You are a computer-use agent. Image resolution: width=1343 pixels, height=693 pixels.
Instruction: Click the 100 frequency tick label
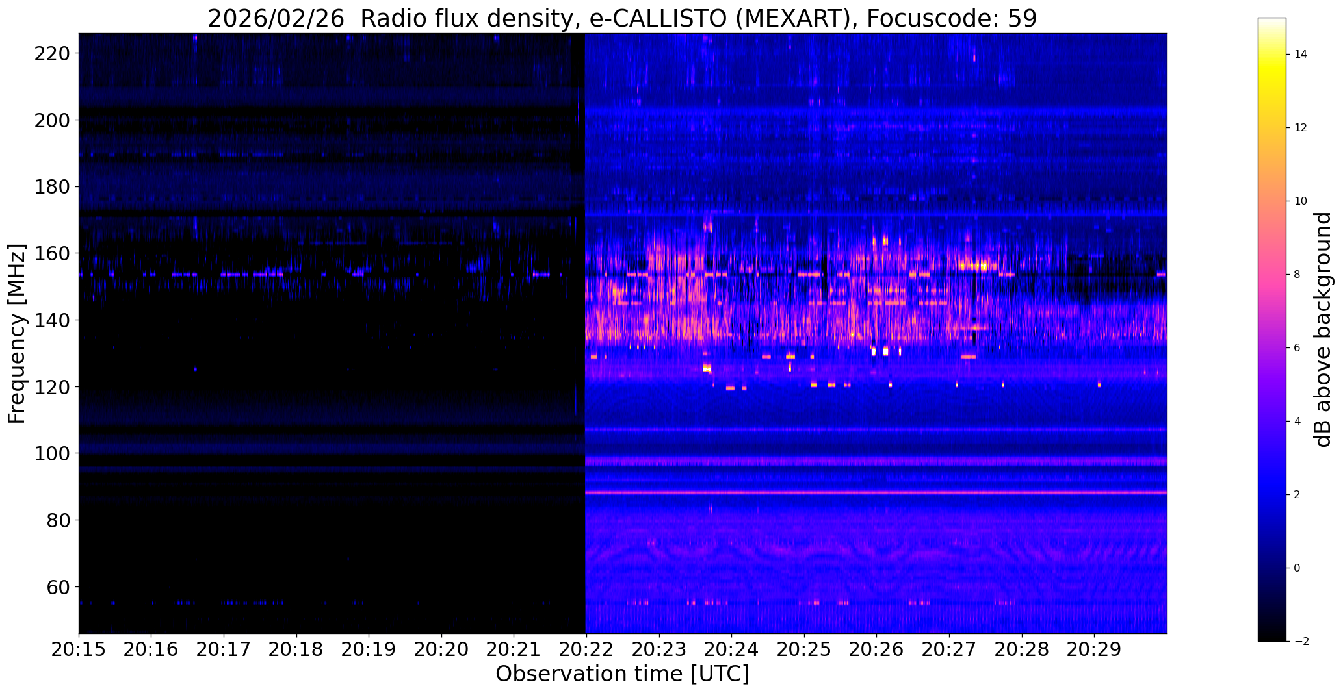tap(51, 453)
